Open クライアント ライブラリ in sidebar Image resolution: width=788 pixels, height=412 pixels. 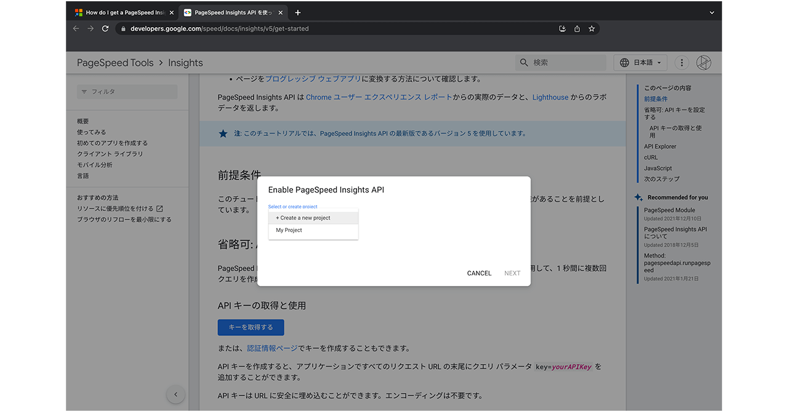pos(110,154)
